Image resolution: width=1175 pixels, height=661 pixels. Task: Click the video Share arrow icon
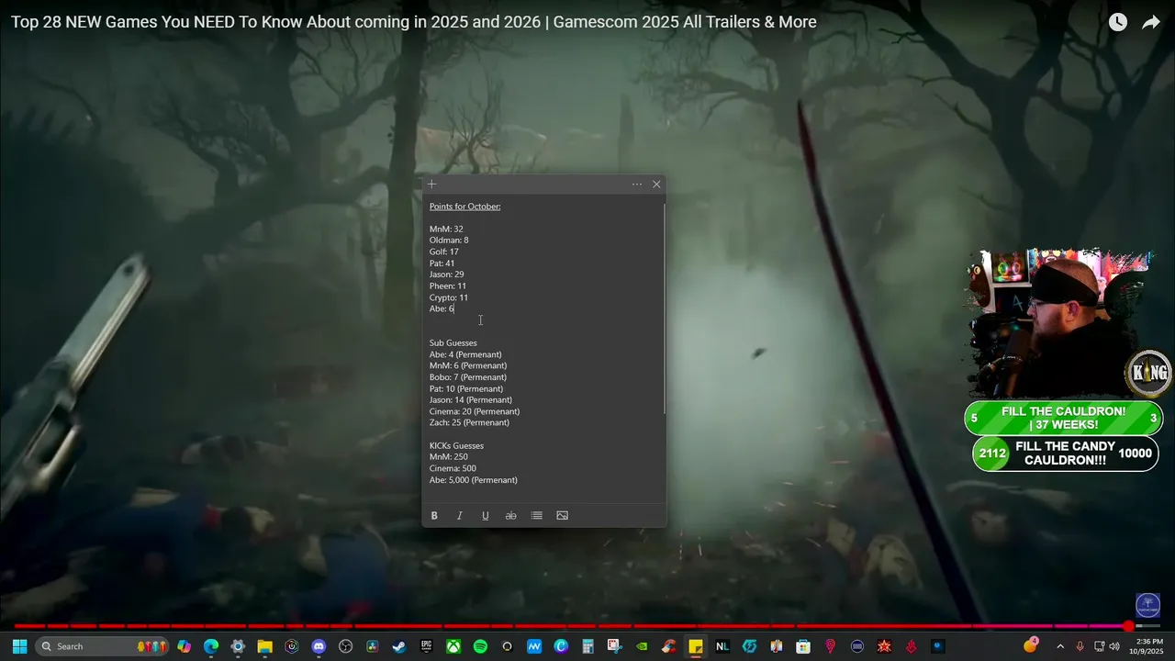1151,22
